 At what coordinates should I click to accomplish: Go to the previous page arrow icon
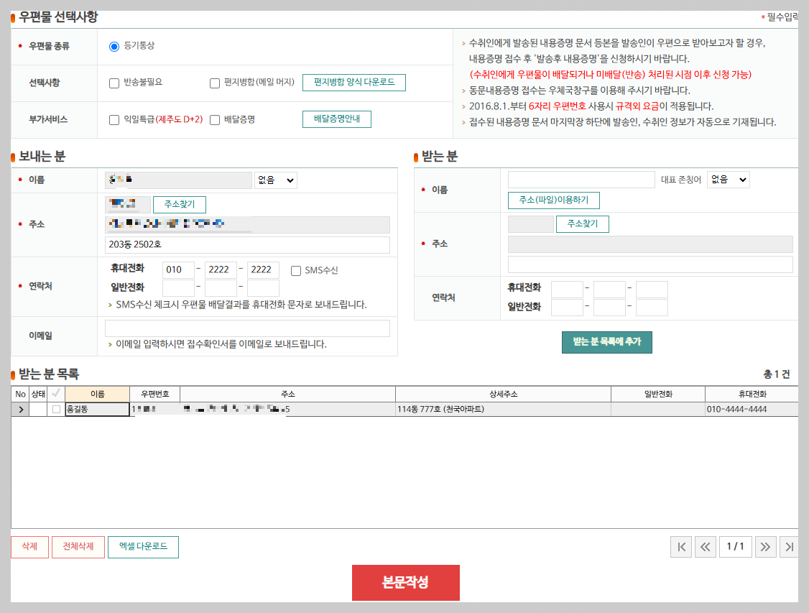(x=705, y=546)
